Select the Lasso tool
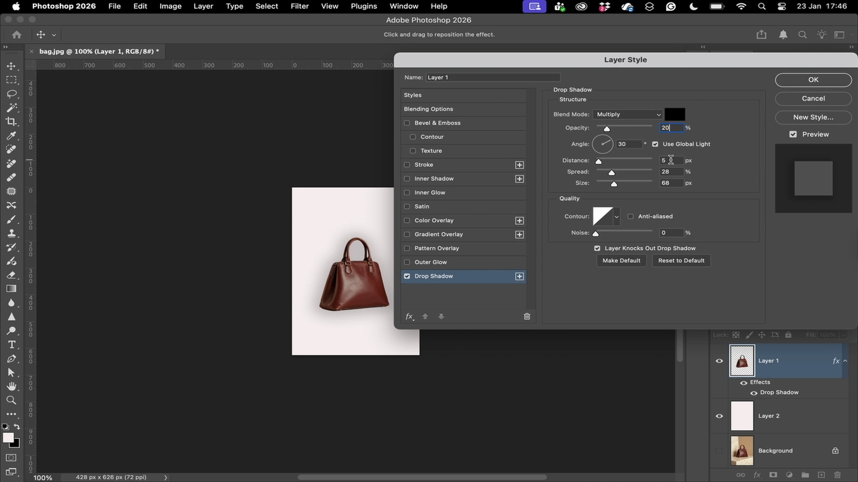This screenshot has width=858, height=482. (11, 94)
